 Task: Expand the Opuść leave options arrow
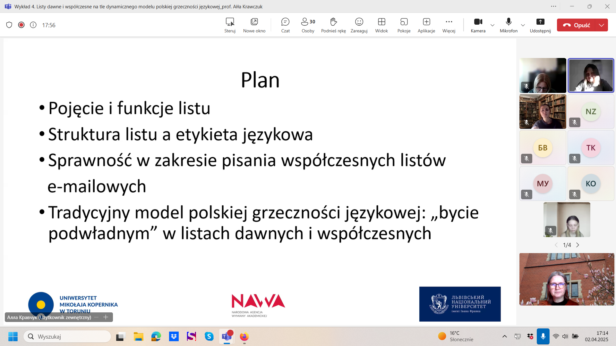602,25
